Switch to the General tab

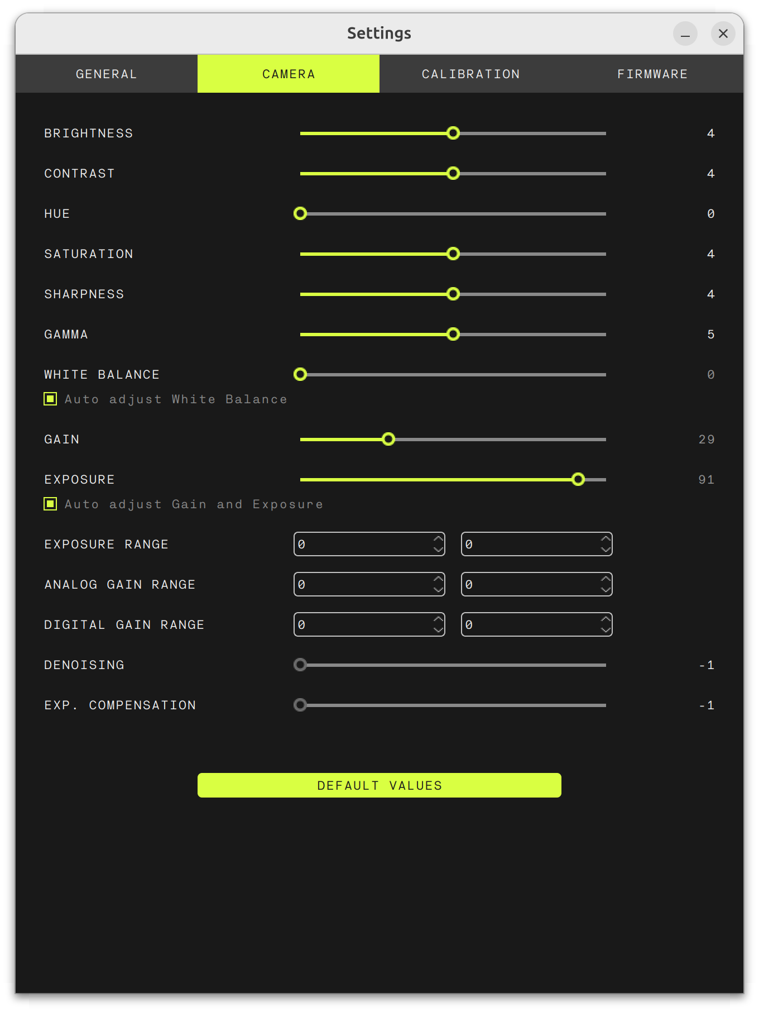pyautogui.click(x=106, y=74)
